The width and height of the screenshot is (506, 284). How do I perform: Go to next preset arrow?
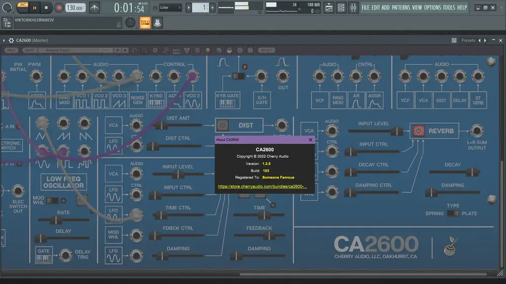(x=485, y=40)
